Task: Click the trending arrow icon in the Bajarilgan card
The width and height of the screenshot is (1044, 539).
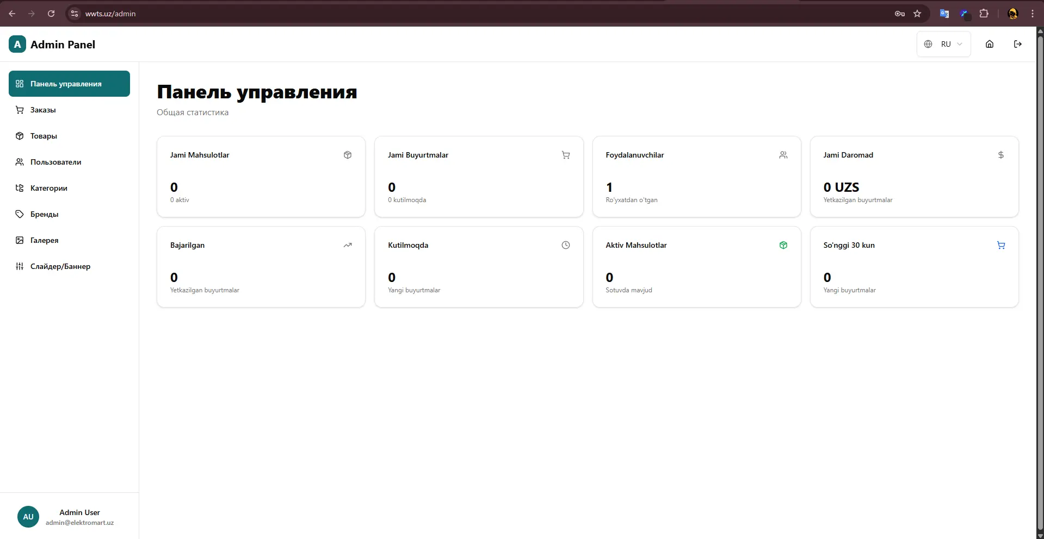Action: click(348, 245)
